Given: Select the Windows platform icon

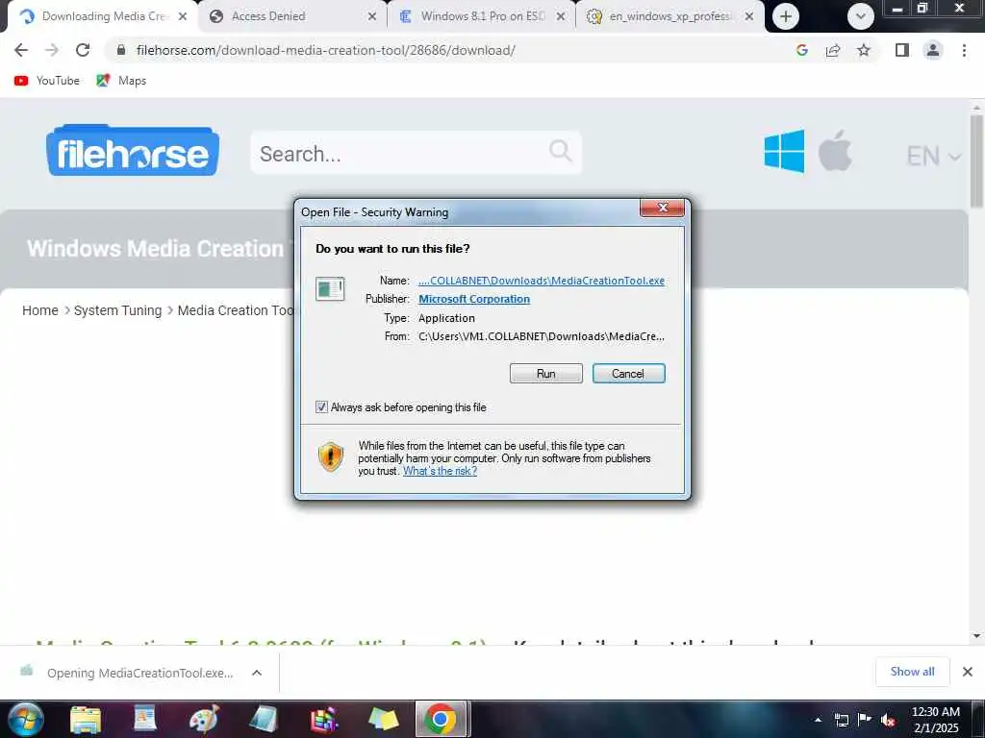Looking at the screenshot, I should pyautogui.click(x=784, y=151).
